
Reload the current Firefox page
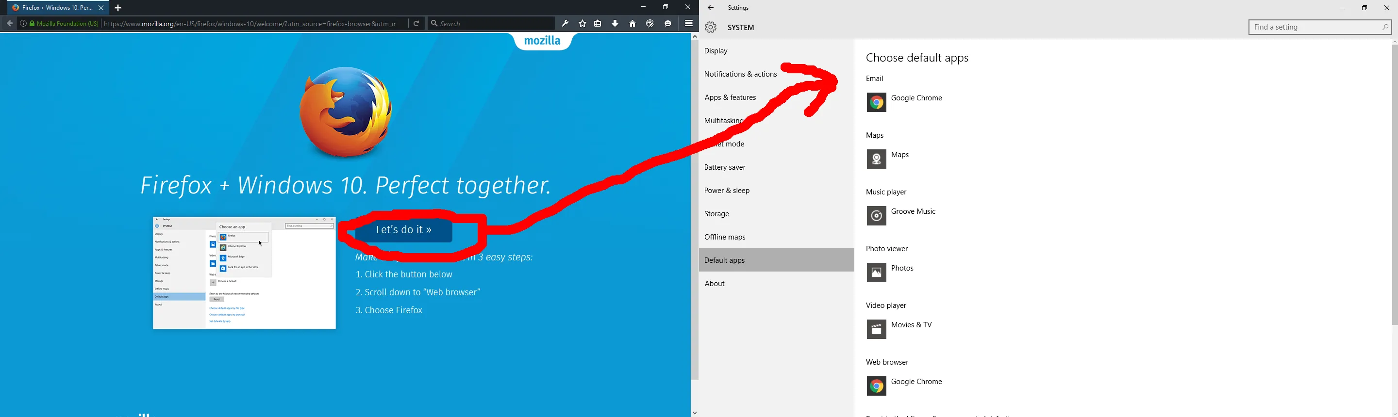(416, 24)
